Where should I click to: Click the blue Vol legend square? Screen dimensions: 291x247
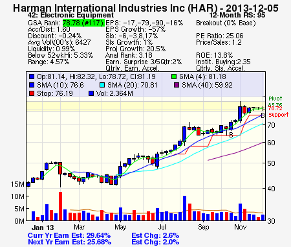click(x=91, y=93)
